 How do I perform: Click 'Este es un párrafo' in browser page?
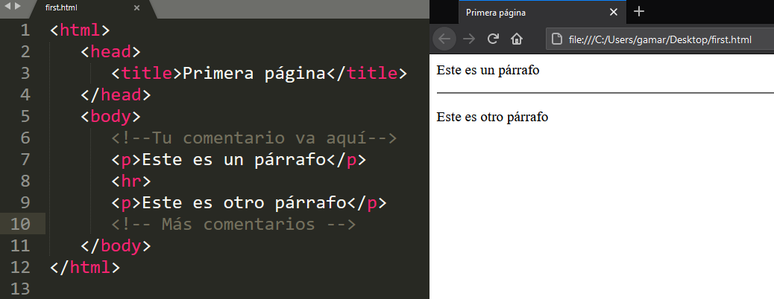(x=488, y=71)
